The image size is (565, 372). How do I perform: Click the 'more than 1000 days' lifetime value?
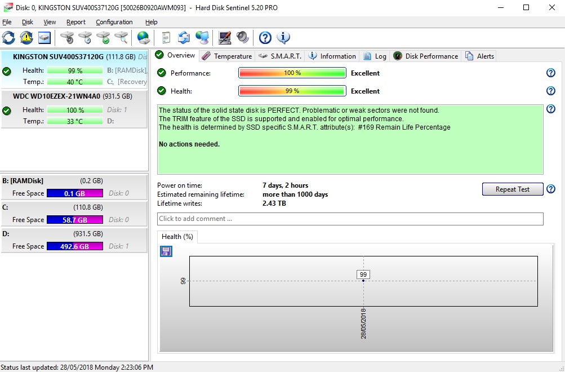point(295,194)
